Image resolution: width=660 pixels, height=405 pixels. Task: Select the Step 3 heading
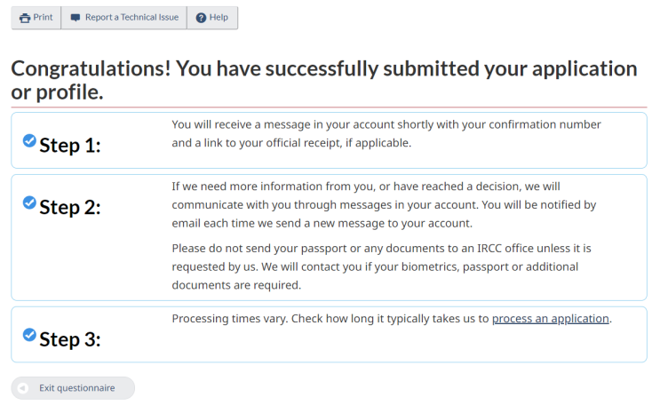[70, 339]
